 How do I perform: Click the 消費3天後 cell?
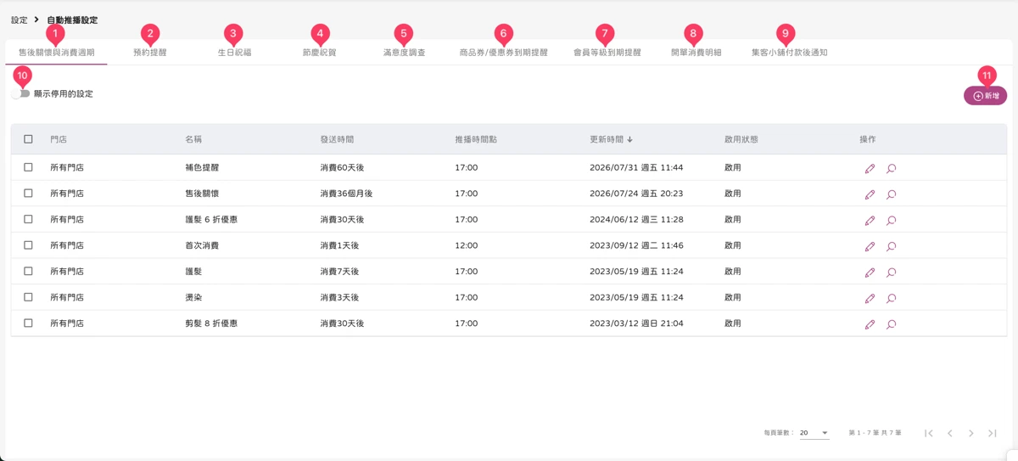(339, 297)
